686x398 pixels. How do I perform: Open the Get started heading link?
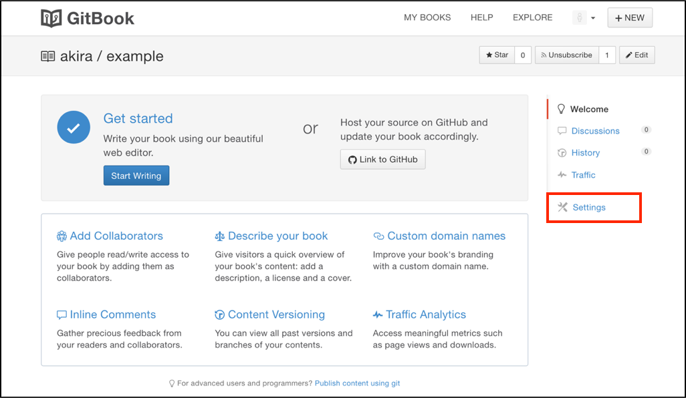pyautogui.click(x=138, y=118)
